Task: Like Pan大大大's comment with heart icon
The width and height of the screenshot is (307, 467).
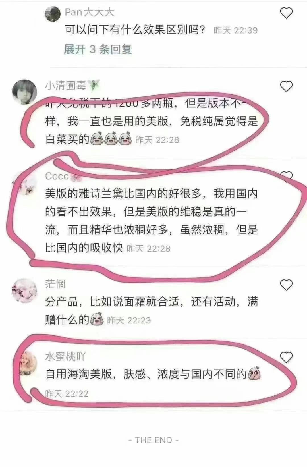Action: 286,13
